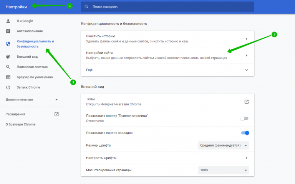Click the Открыть Интернет-магазин Chrome text
This screenshot has width=295, height=184.
pos(114,104)
